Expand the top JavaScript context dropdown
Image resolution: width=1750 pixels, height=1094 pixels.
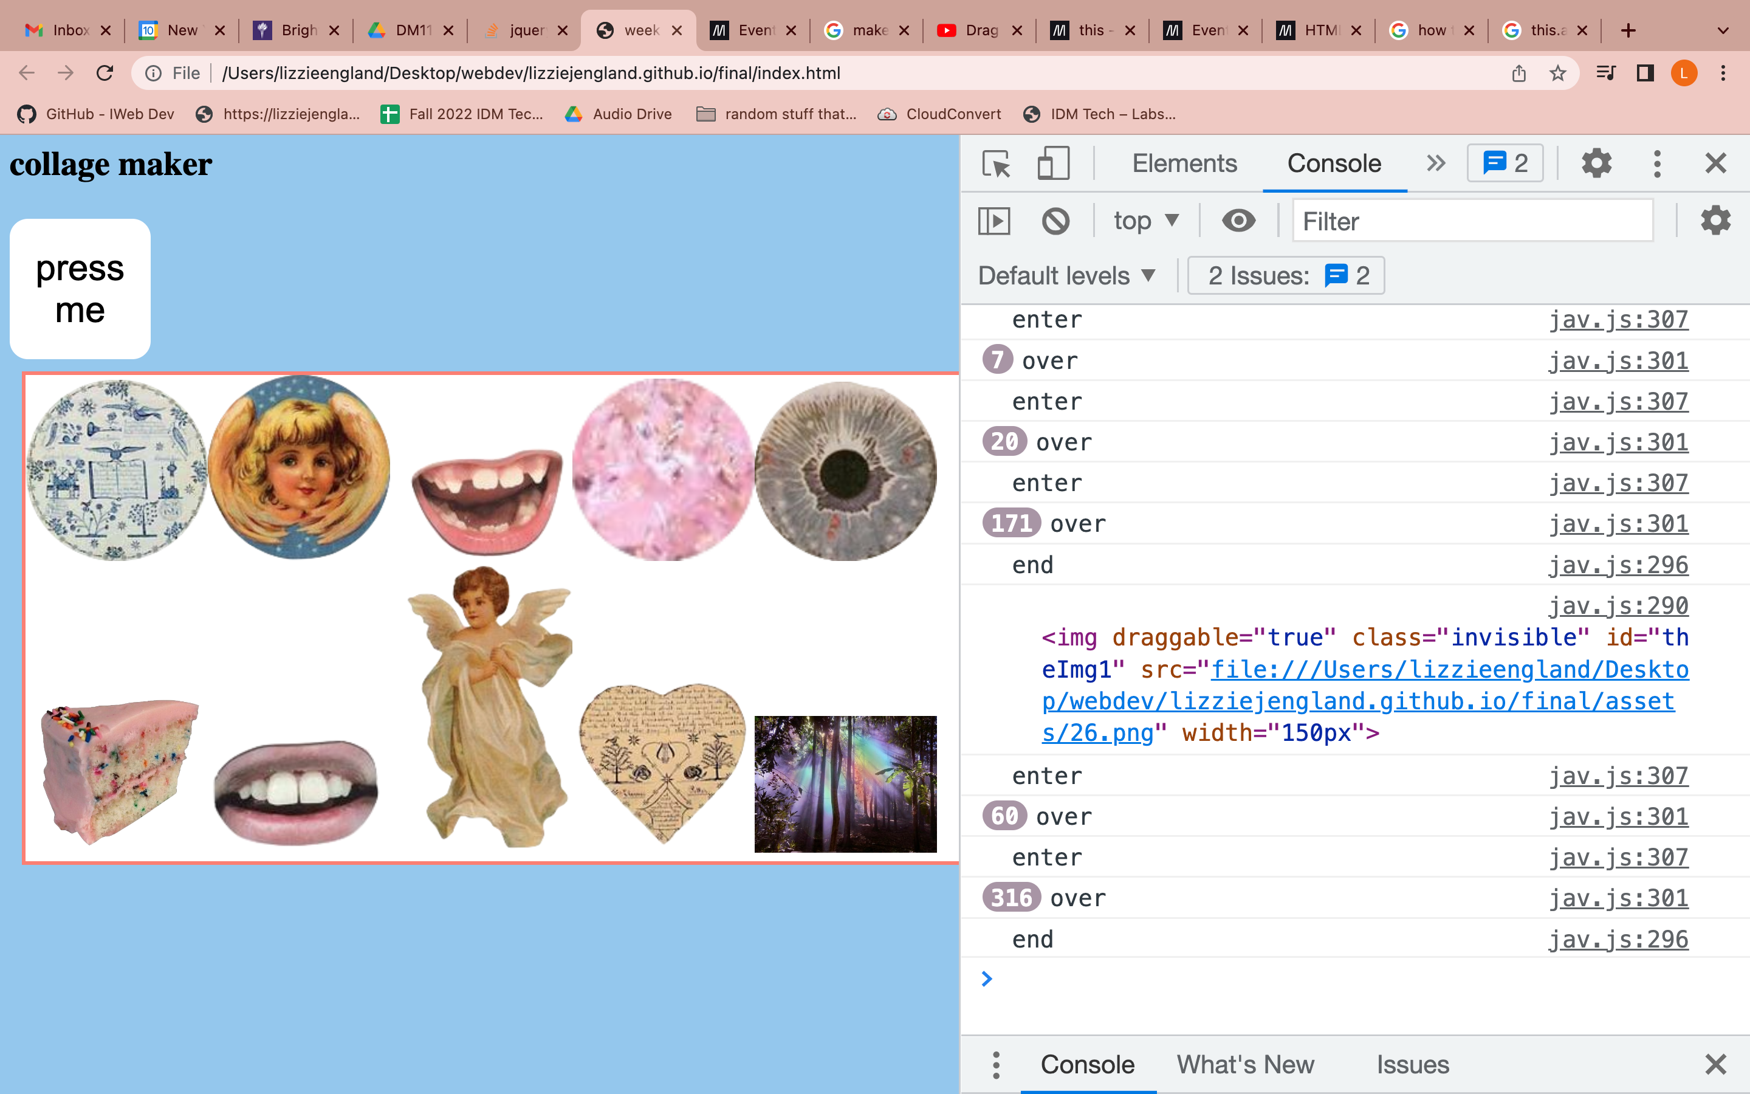point(1146,221)
